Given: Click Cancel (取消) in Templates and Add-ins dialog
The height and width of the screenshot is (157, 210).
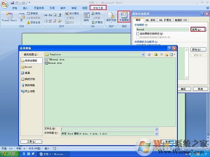Looking at the screenshot, I should tap(201, 89).
